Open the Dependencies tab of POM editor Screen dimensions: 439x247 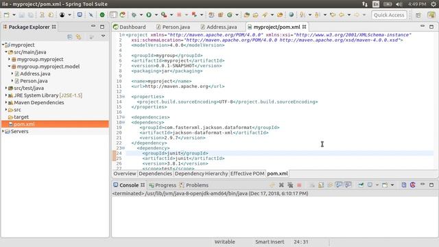[x=156, y=174]
